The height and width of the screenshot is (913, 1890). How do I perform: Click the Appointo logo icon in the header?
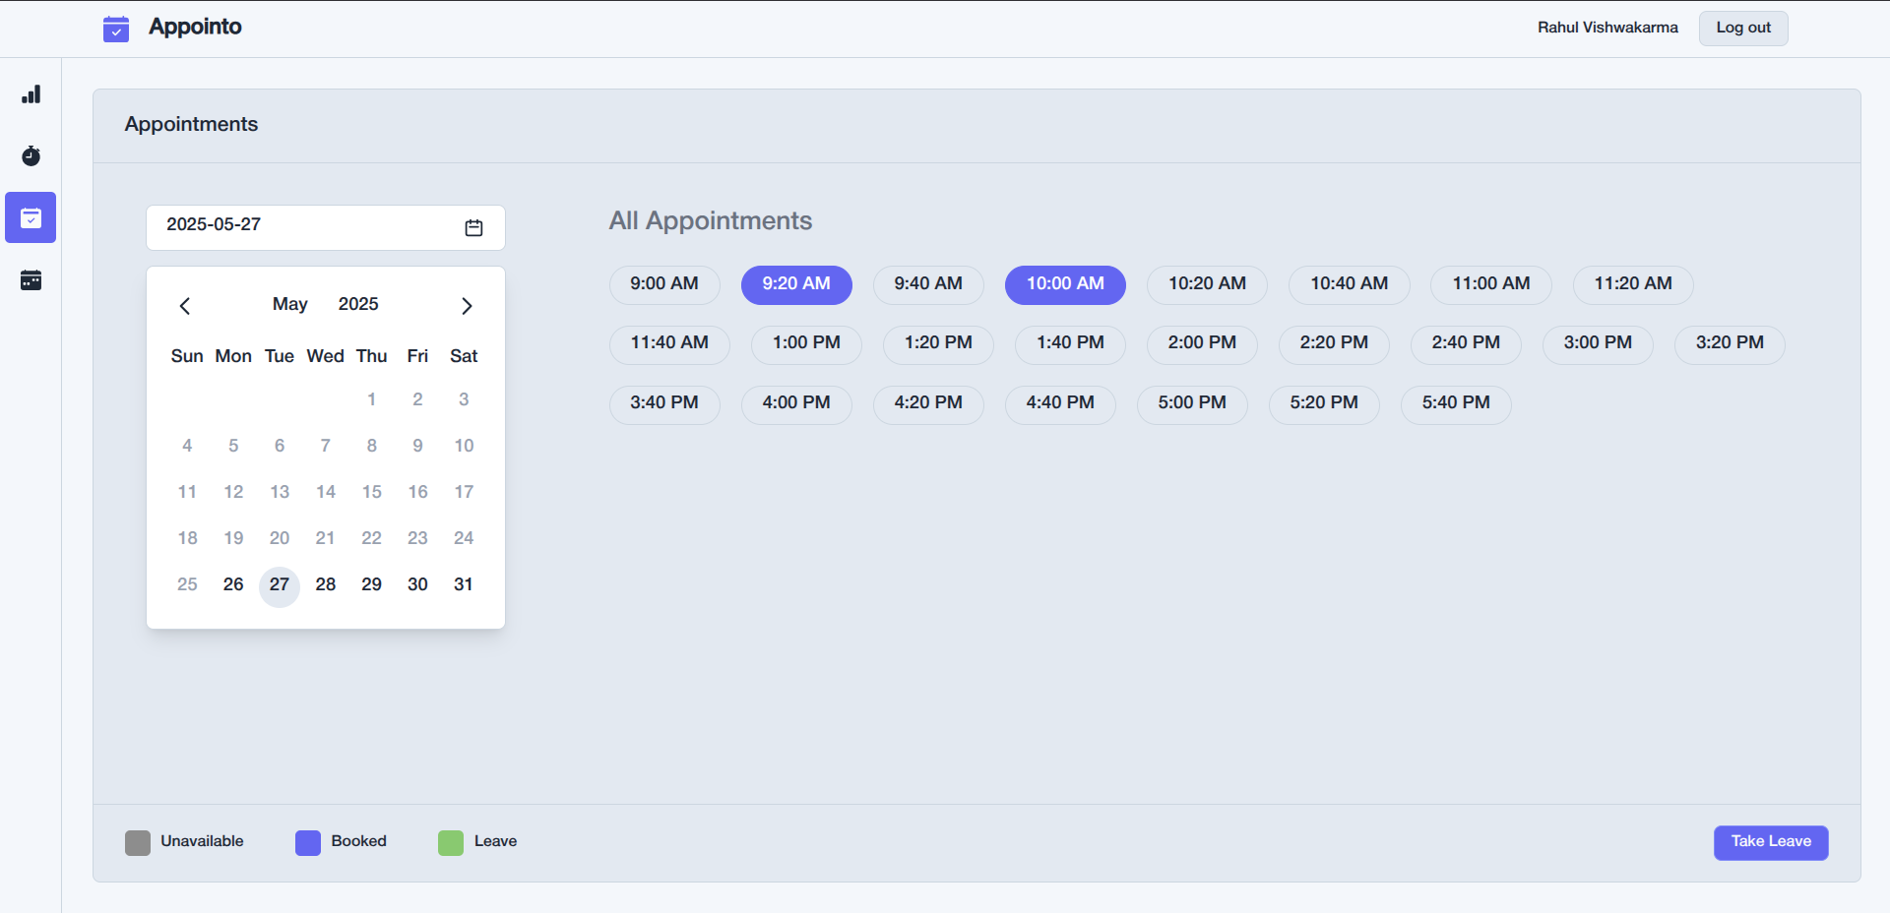115,29
